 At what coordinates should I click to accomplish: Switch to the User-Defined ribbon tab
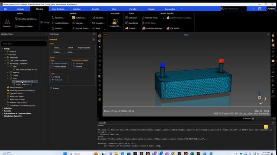point(58,9)
